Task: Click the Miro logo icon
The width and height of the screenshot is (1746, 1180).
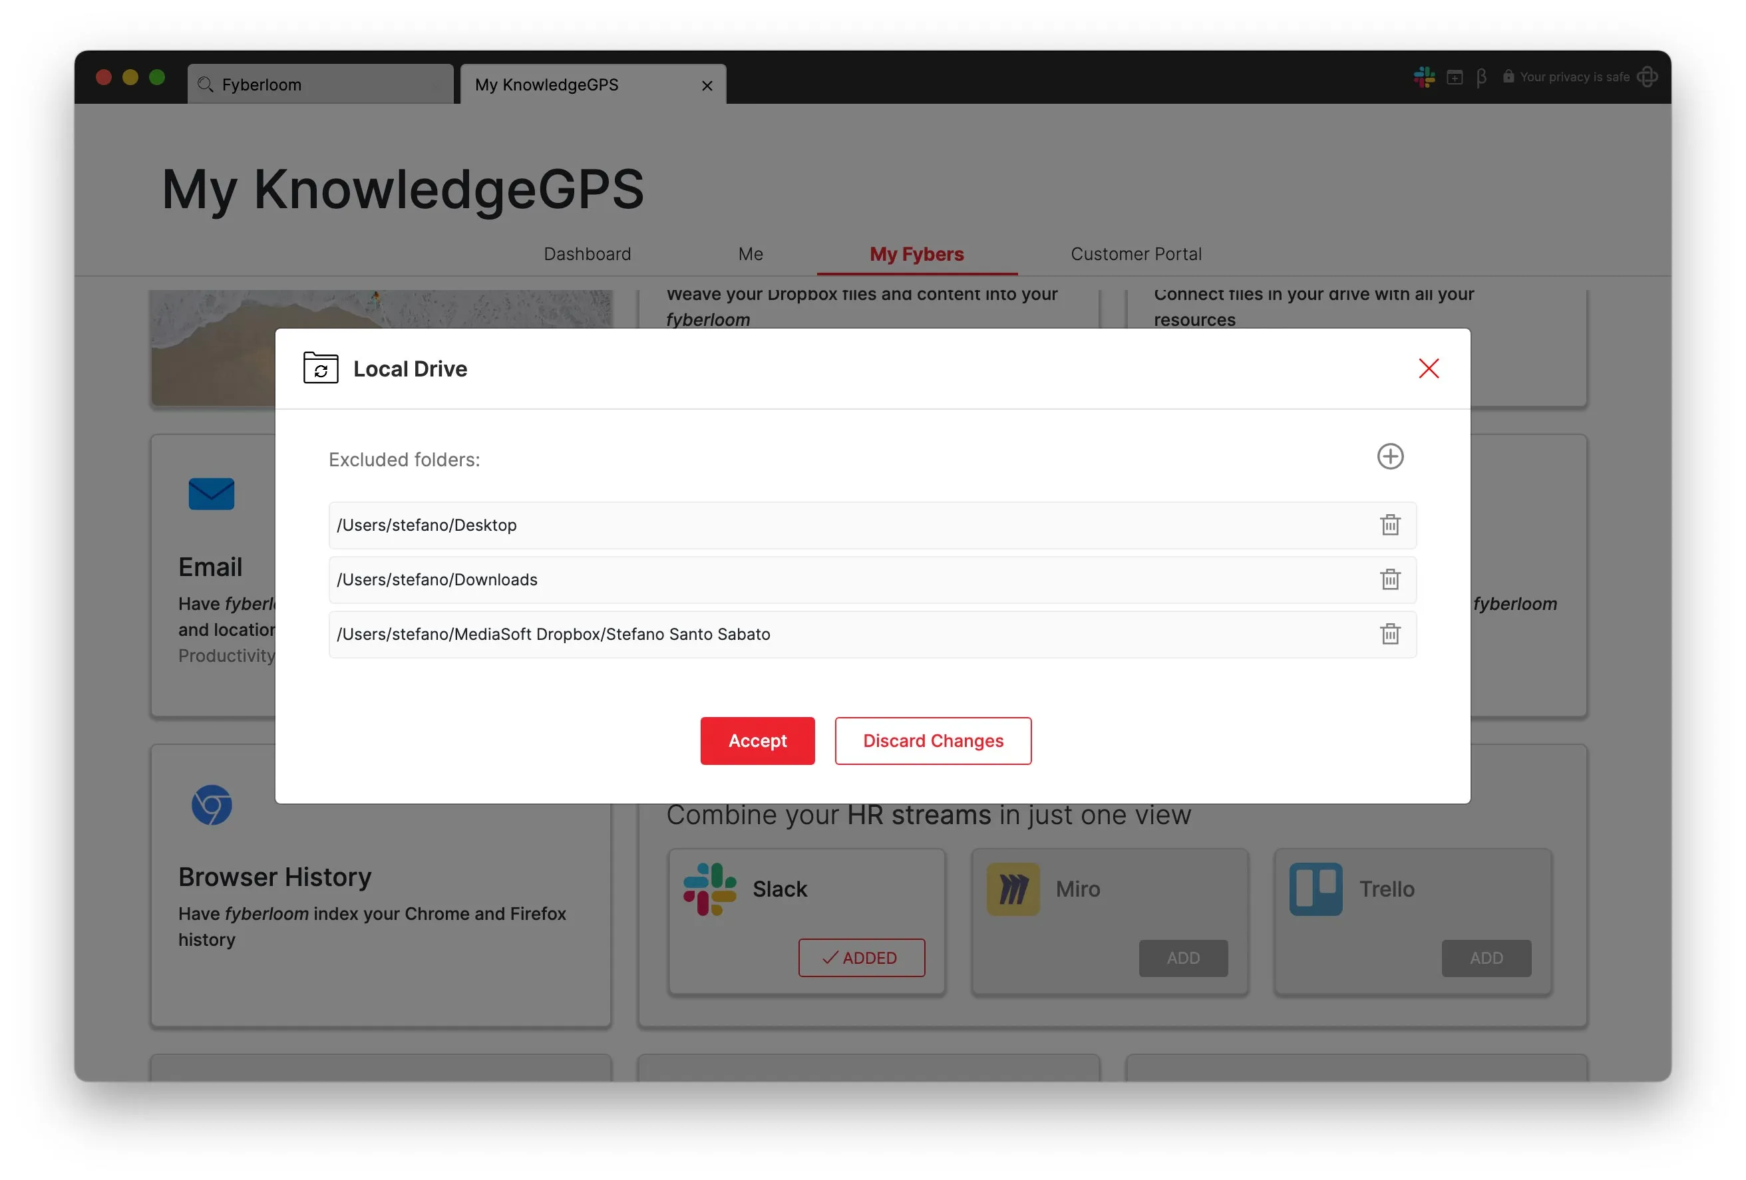Action: click(1012, 889)
